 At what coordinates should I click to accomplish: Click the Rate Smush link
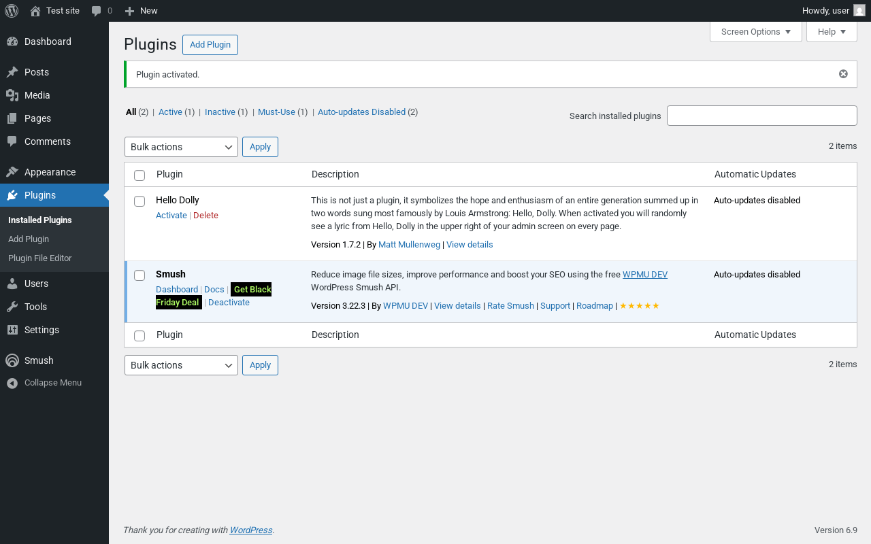click(510, 306)
